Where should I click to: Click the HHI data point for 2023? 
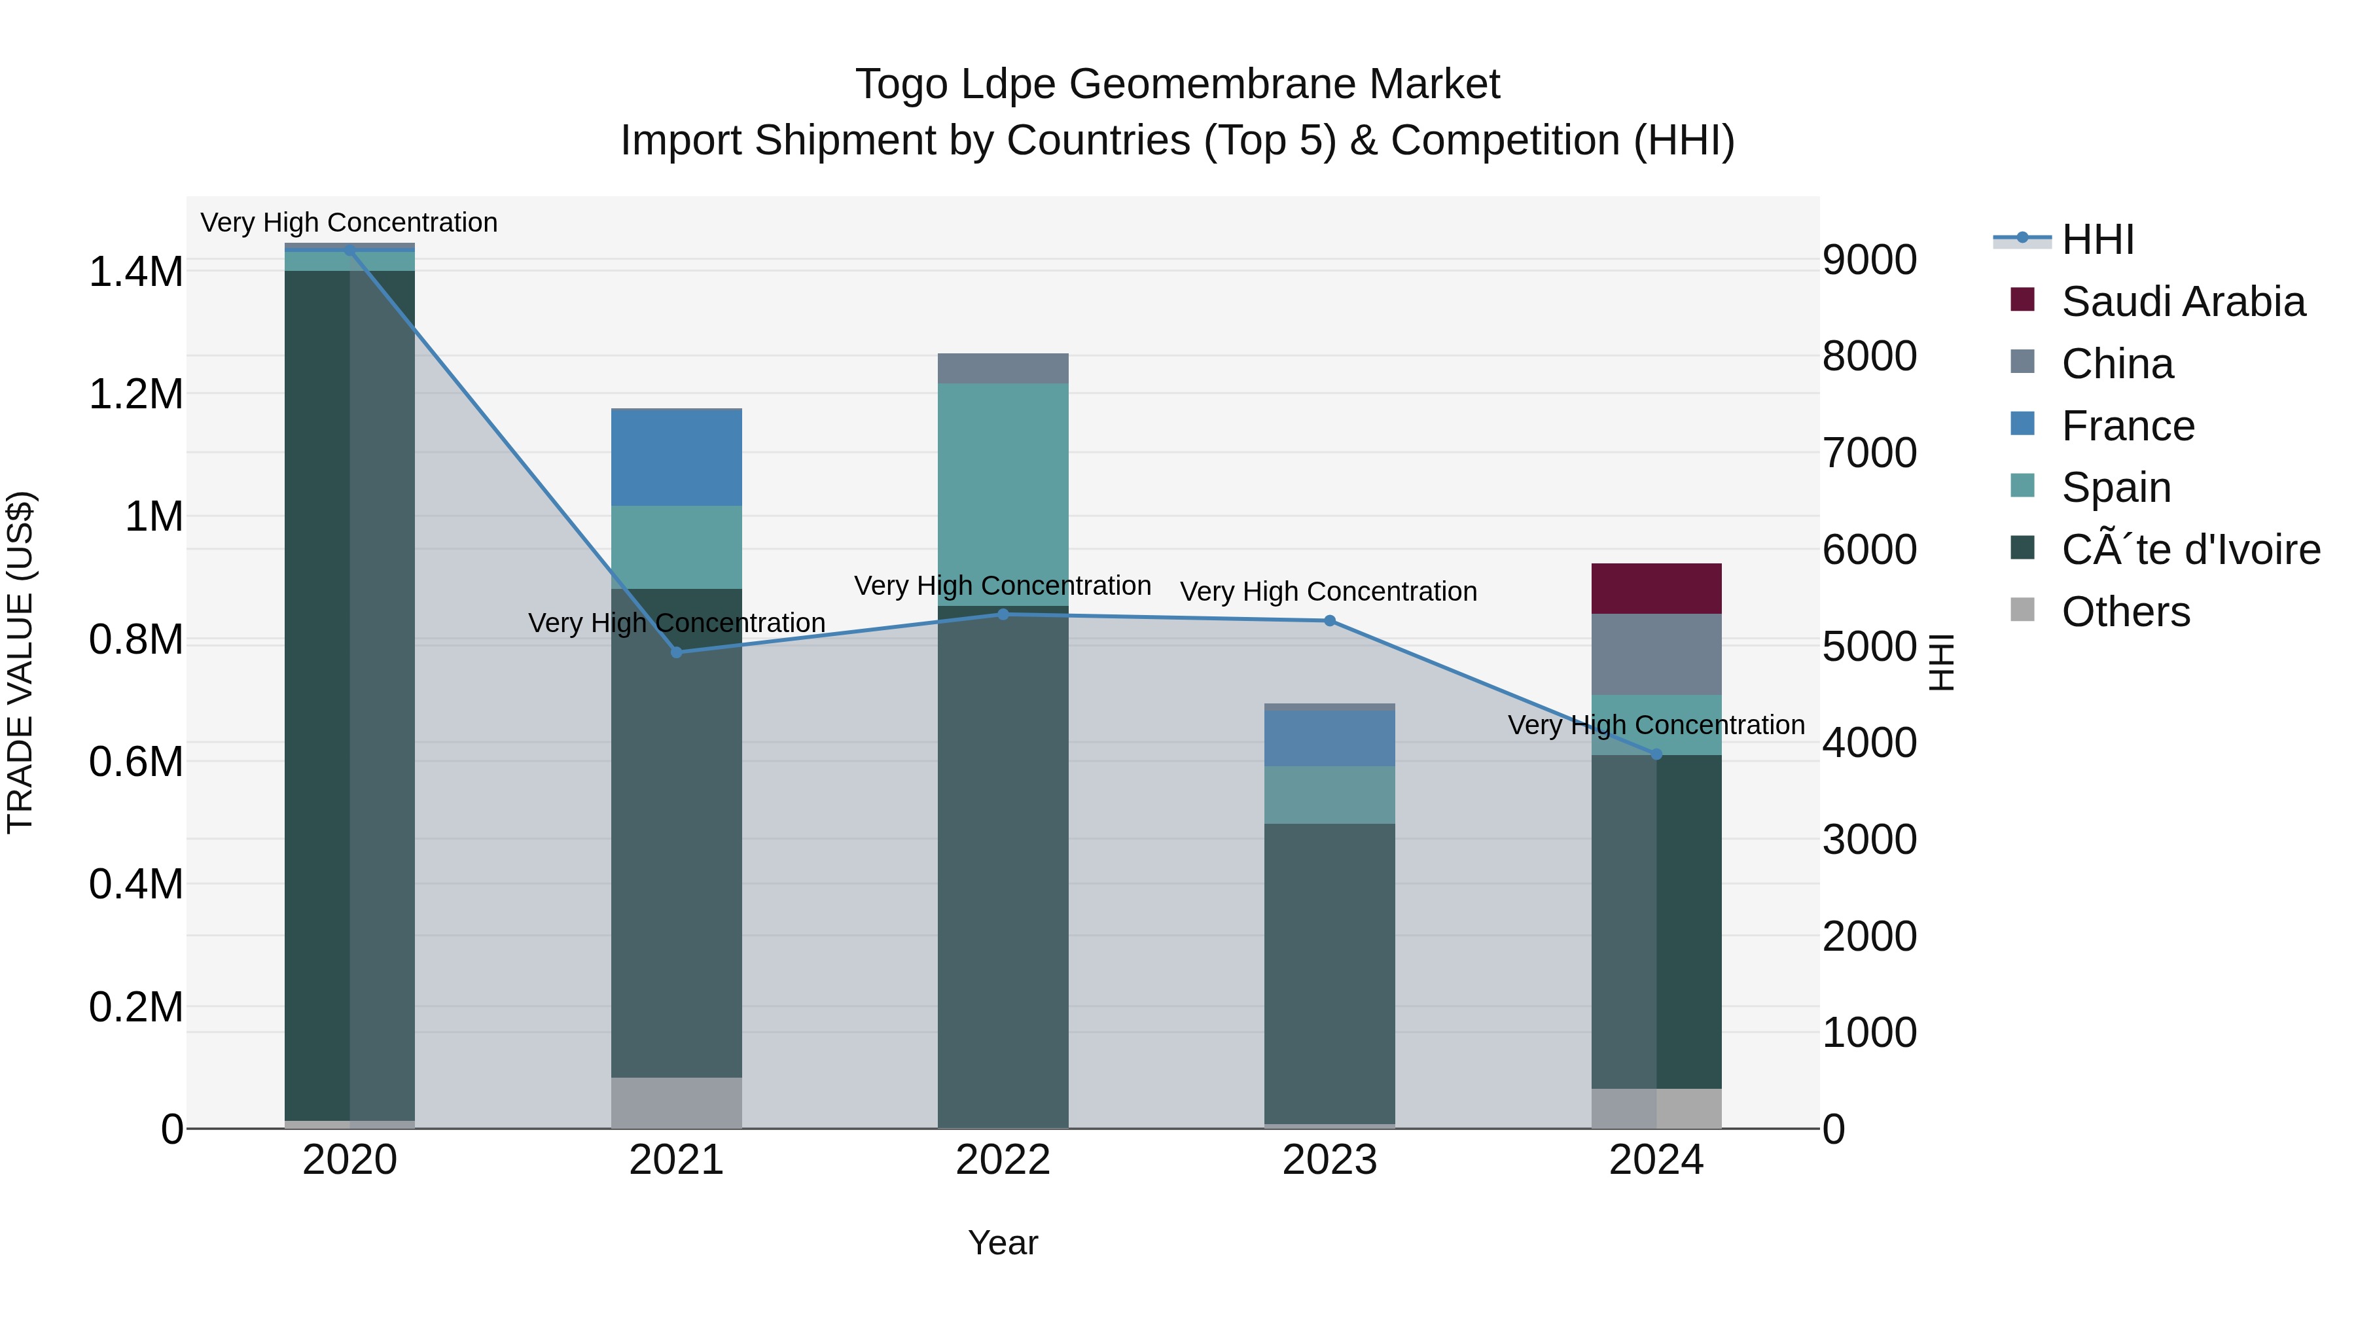click(1330, 621)
